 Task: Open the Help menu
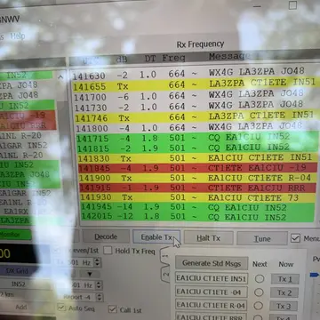point(17,36)
